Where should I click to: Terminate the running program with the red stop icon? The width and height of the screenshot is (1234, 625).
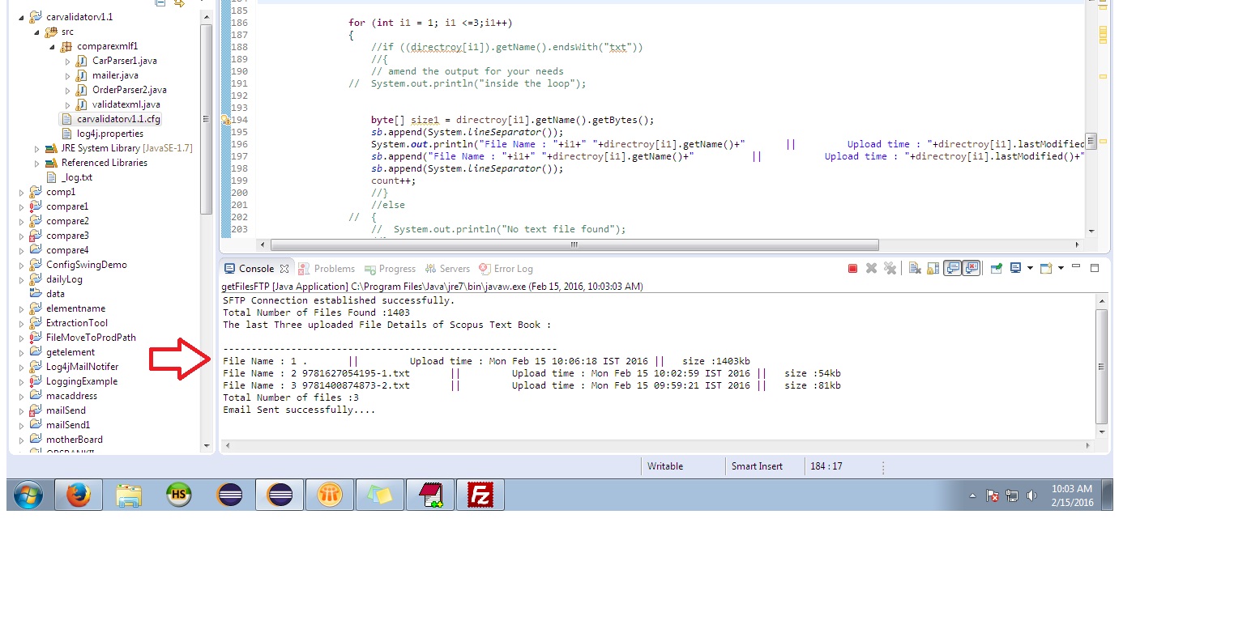(x=852, y=268)
